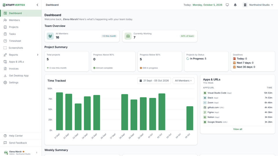Click the Today deadline calendar icon
The height and width of the screenshot is (156, 278).
pyautogui.click(x=234, y=59)
